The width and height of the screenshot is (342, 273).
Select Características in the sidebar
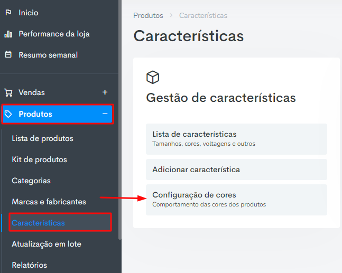[39, 223]
